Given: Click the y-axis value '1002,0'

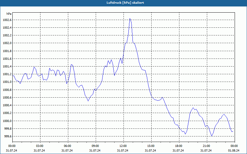Looking at the screenshot, I should point(7,43).
